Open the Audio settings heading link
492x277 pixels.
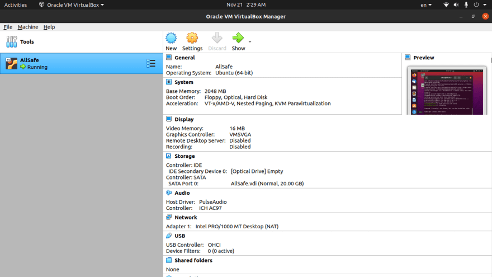182,193
